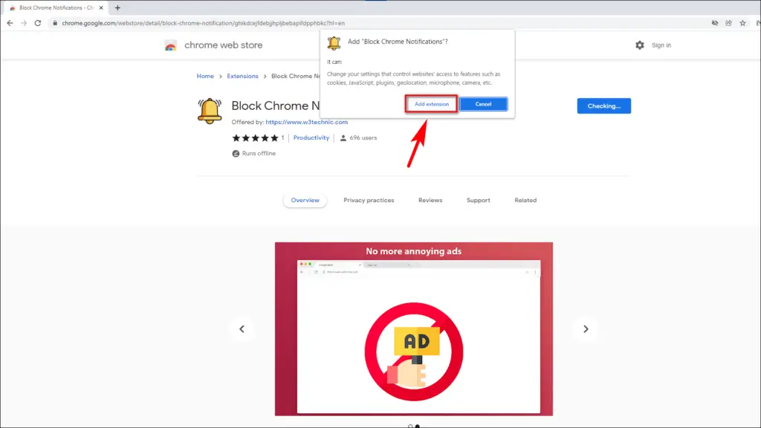The height and width of the screenshot is (428, 761).
Task: Close the Block Chrome Notifications tab
Action: 101,7
